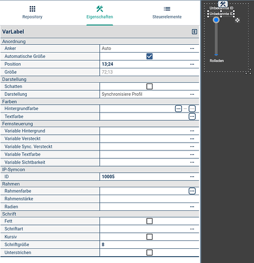Viewport: 254px width, 263px height.
Task: Open Variable Textfarbe ellipsis selector
Action: 192,155
